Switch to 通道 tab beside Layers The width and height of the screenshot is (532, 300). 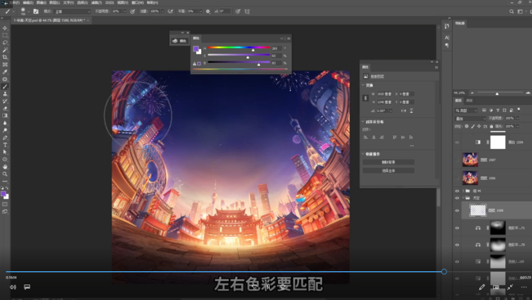pos(470,101)
